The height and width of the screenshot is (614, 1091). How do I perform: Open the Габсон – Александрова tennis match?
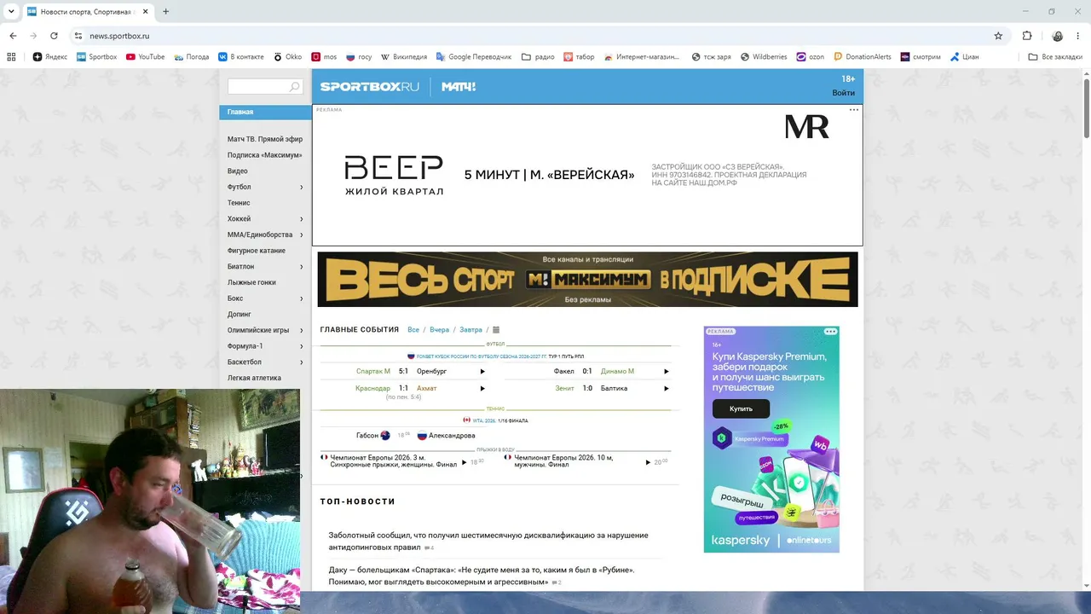point(416,436)
